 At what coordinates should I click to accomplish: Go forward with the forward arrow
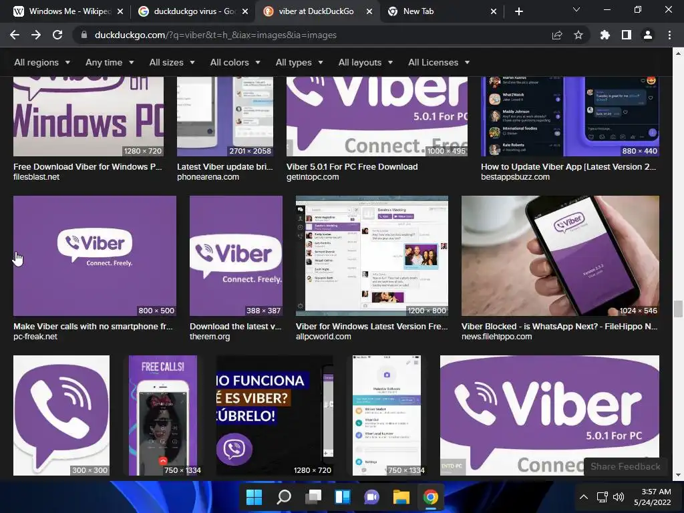coord(36,35)
